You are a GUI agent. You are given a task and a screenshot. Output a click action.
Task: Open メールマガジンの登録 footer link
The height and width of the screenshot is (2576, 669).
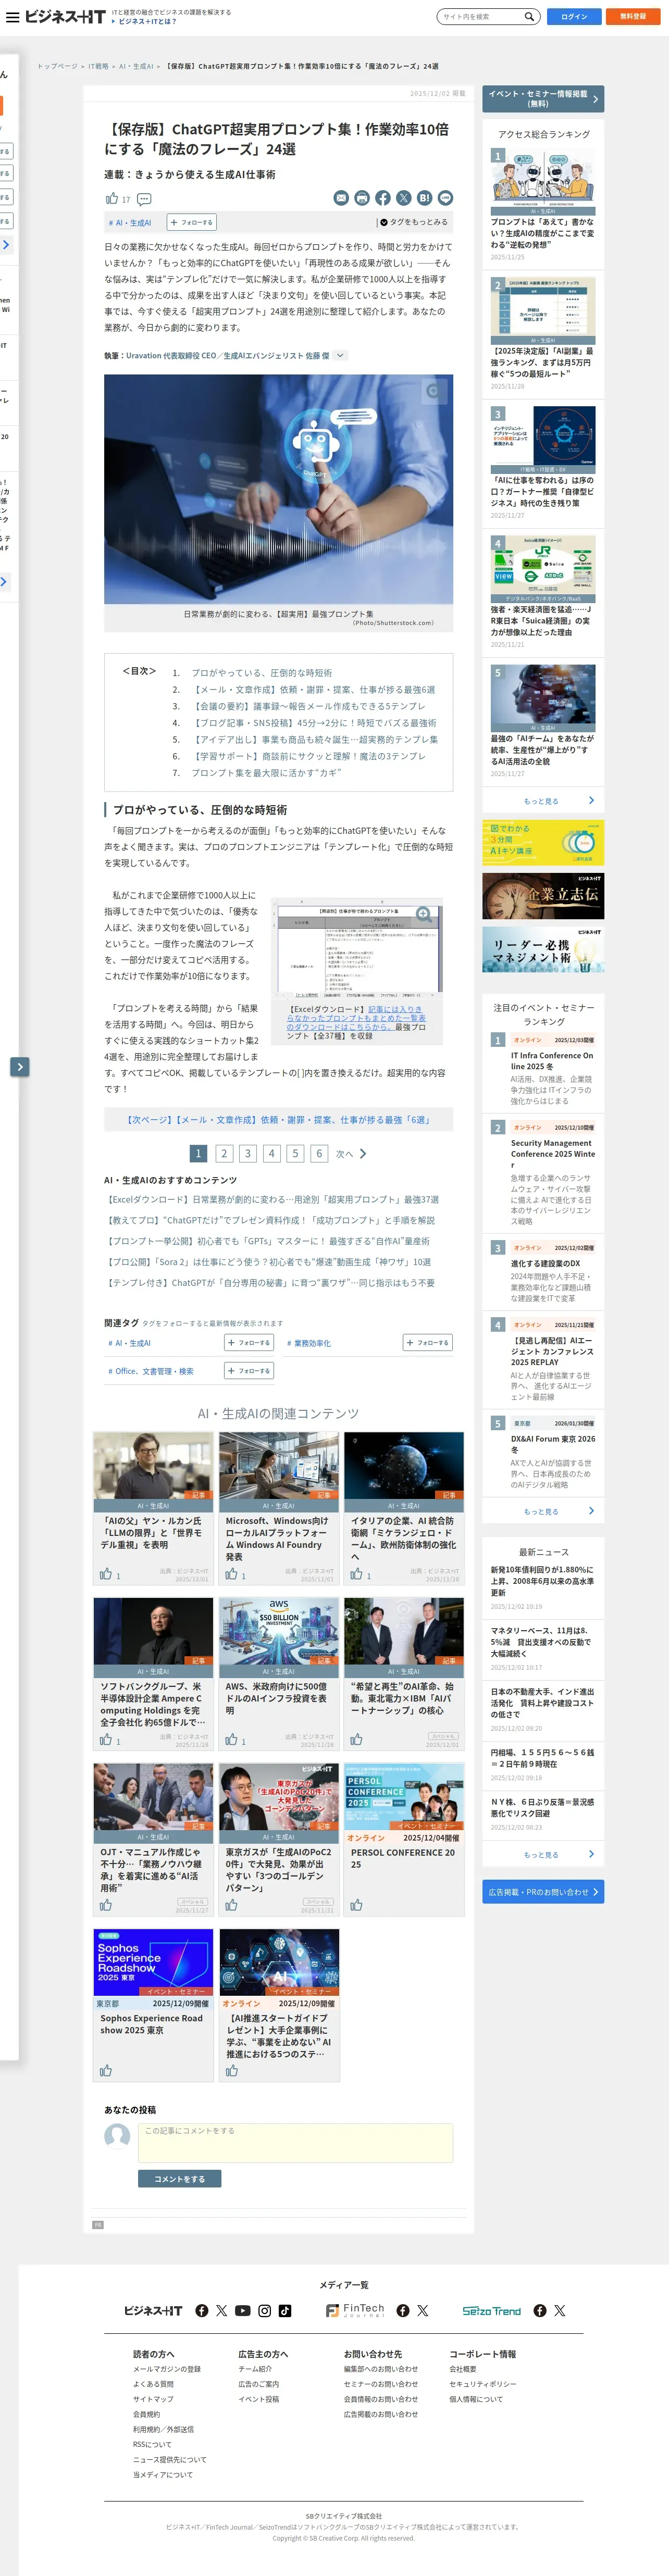pos(167,2368)
